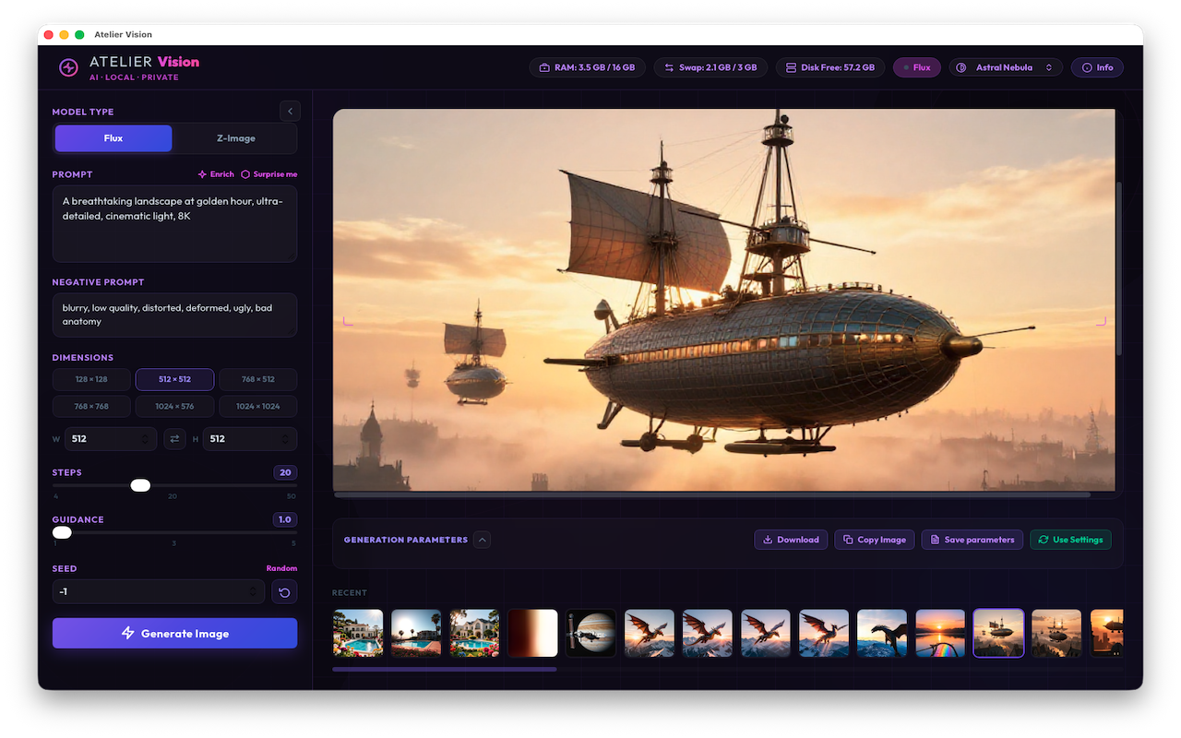
Task: Click the preview panel vertical scrollbar
Action: point(1119,268)
